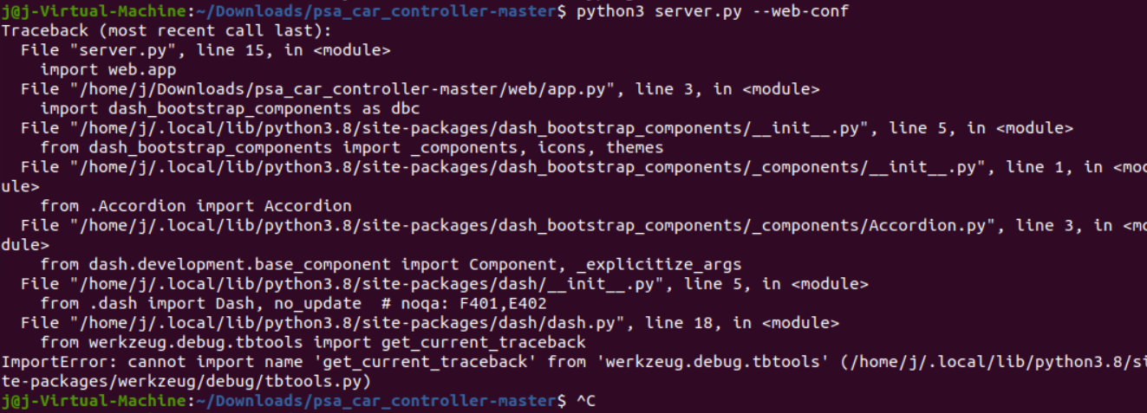Click the Accordion.py file path line
The width and height of the screenshot is (1147, 413).
tap(583, 225)
